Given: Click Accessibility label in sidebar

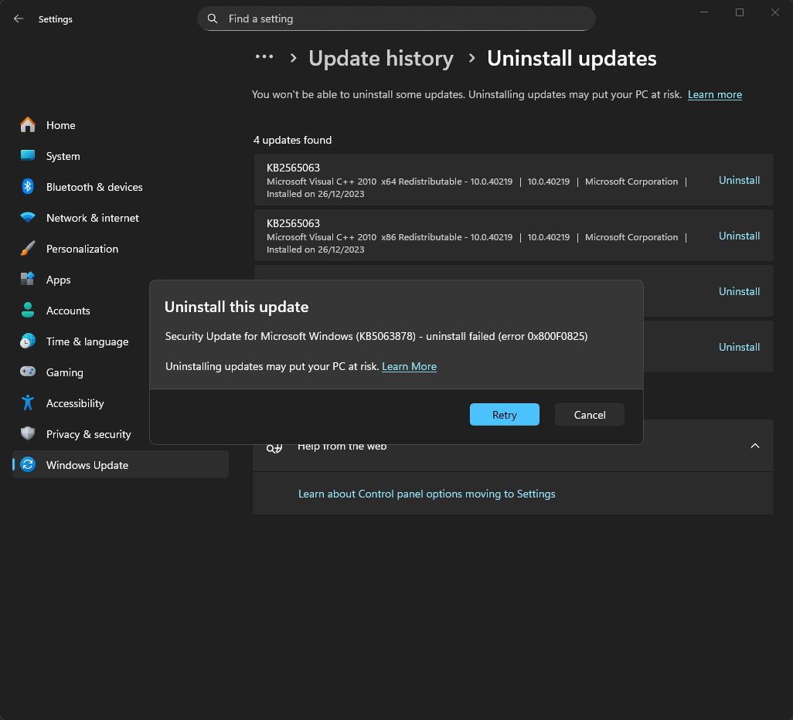Looking at the screenshot, I should click(x=75, y=403).
